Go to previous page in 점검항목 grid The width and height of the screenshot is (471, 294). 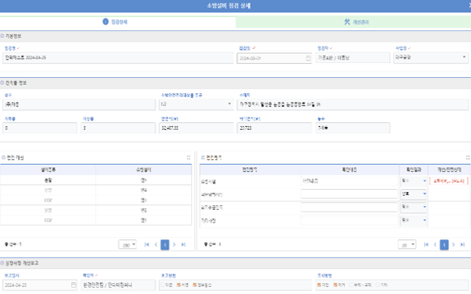pos(435,244)
